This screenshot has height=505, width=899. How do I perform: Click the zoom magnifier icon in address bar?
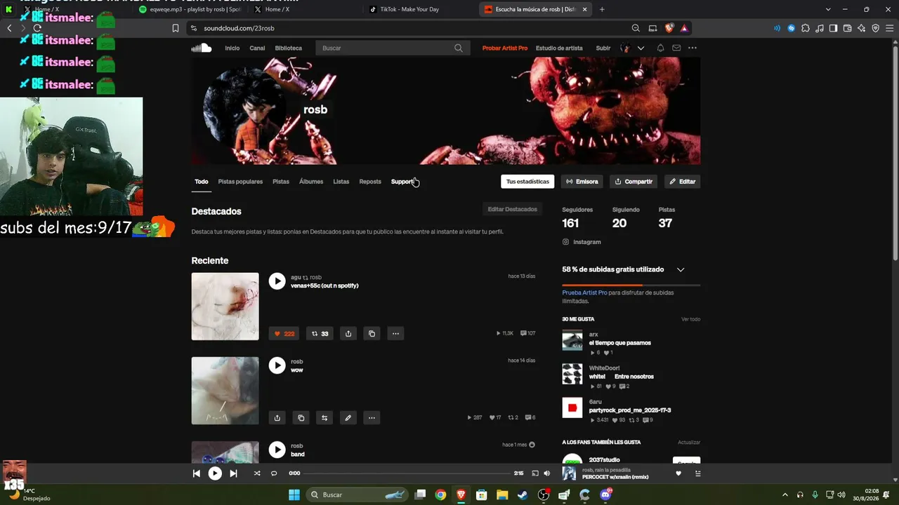click(636, 28)
